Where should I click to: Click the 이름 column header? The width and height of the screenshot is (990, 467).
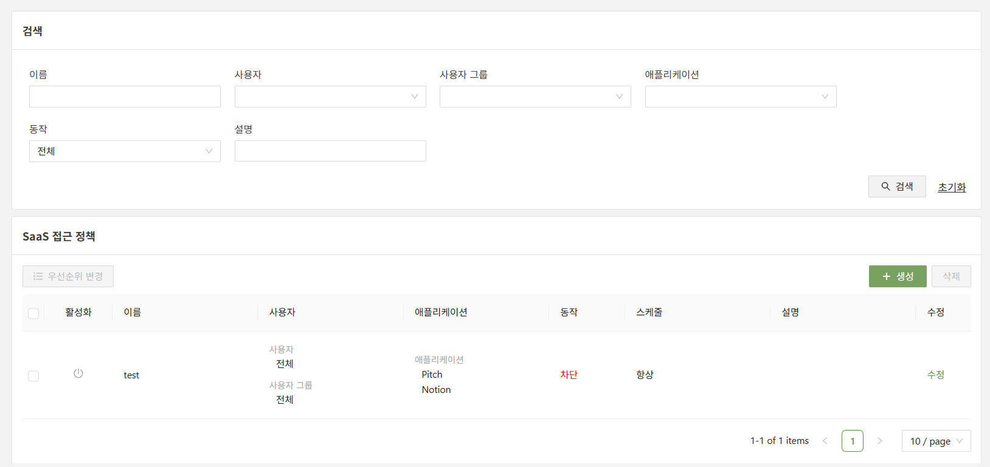coord(133,312)
